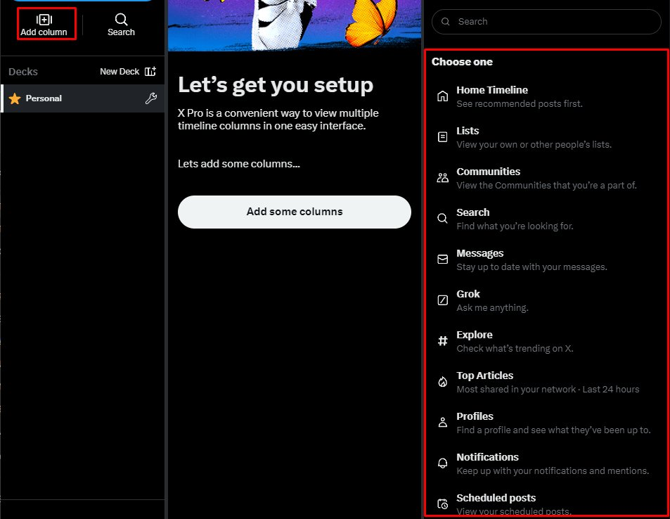Open Personal deck settings wrench icon

(151, 98)
